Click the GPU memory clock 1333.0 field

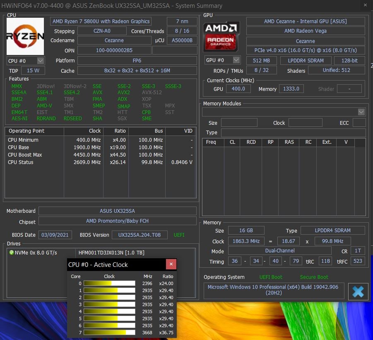point(291,89)
